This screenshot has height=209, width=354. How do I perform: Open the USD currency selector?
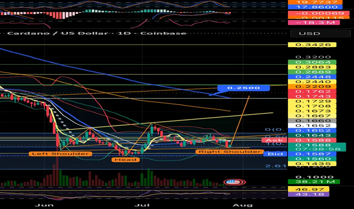(x=320, y=33)
